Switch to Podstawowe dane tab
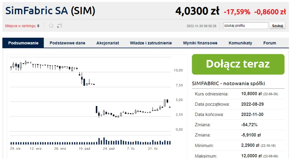Screen dimensions: 290x160 (x=67, y=43)
